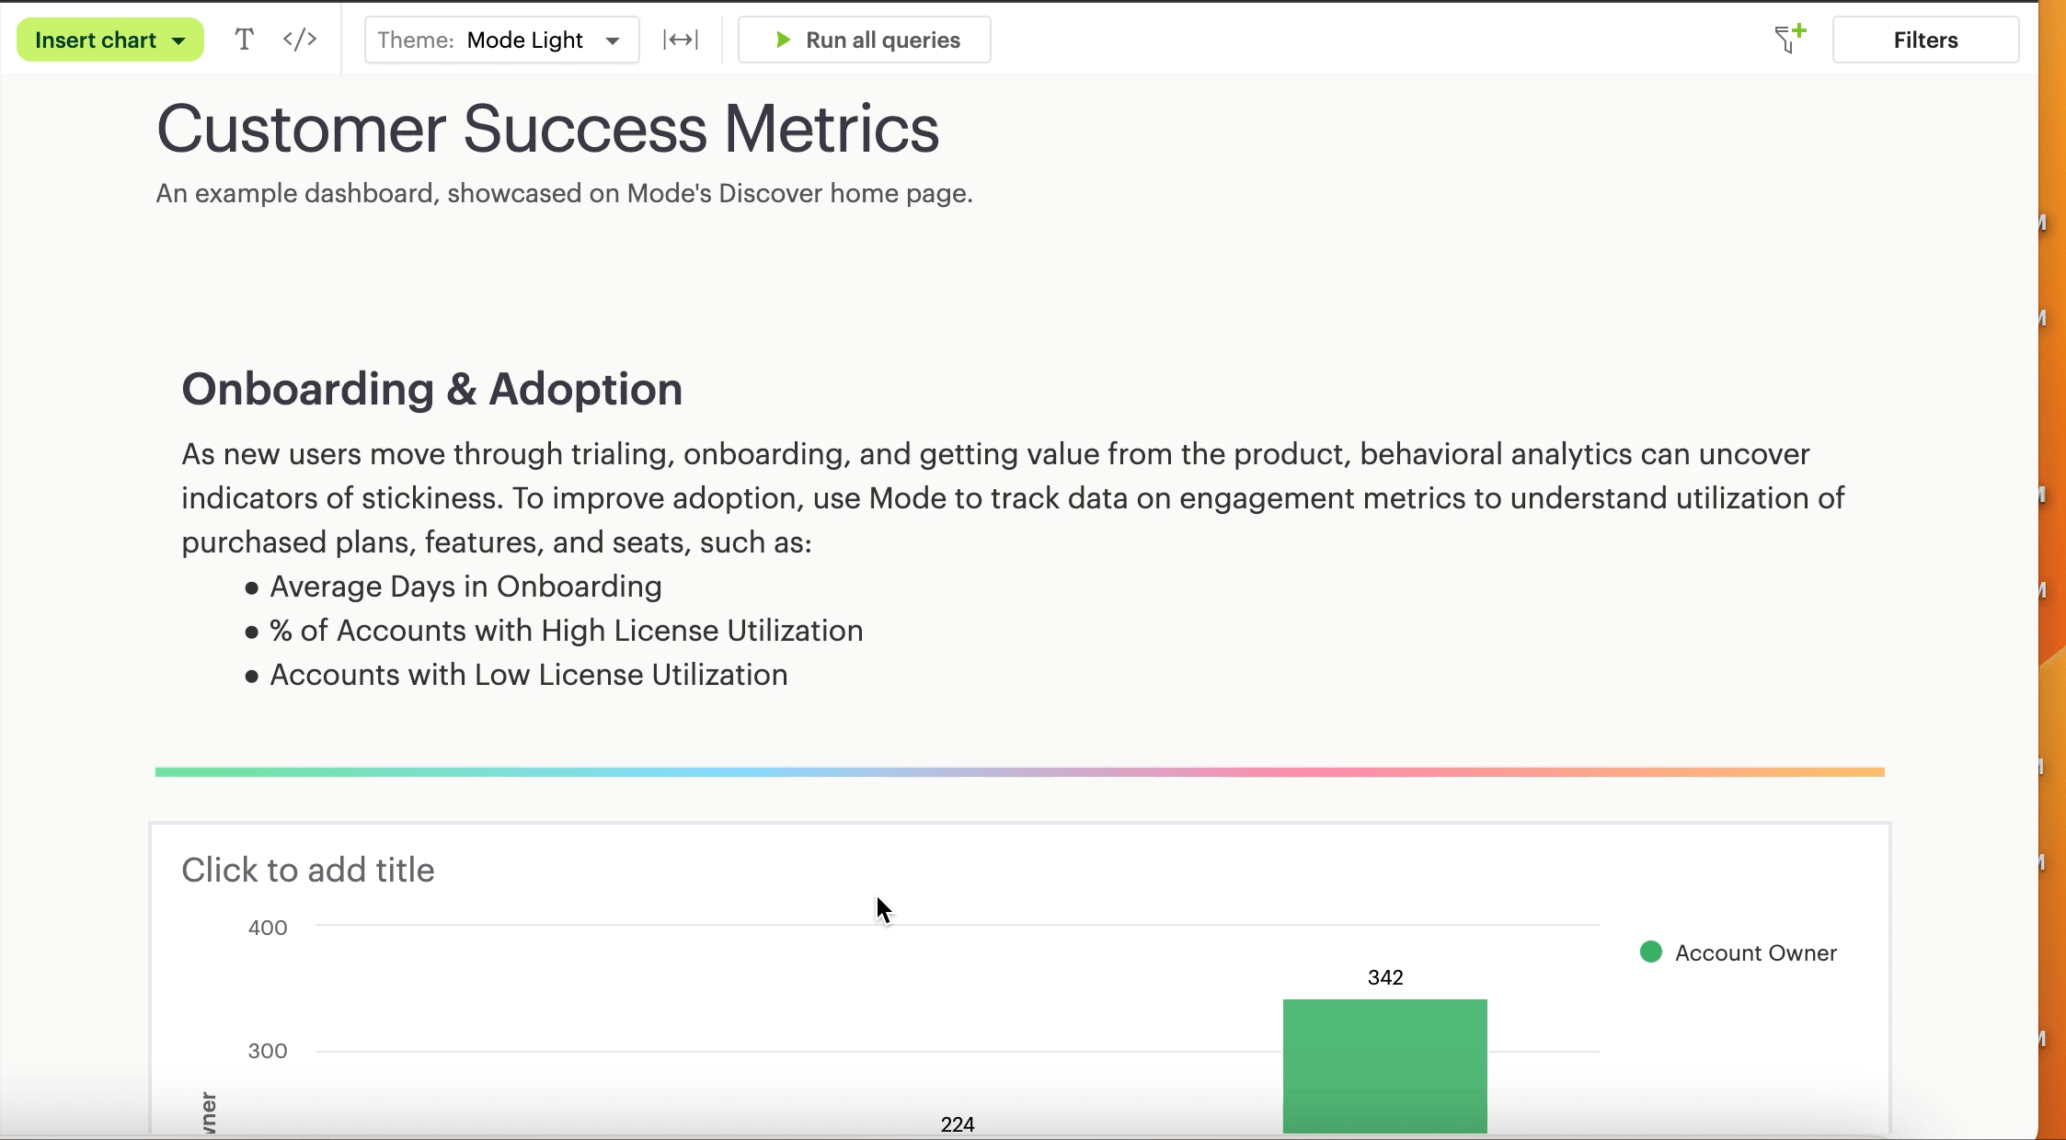Click the rainbow gradient divider line
2066x1140 pixels.
[1019, 772]
